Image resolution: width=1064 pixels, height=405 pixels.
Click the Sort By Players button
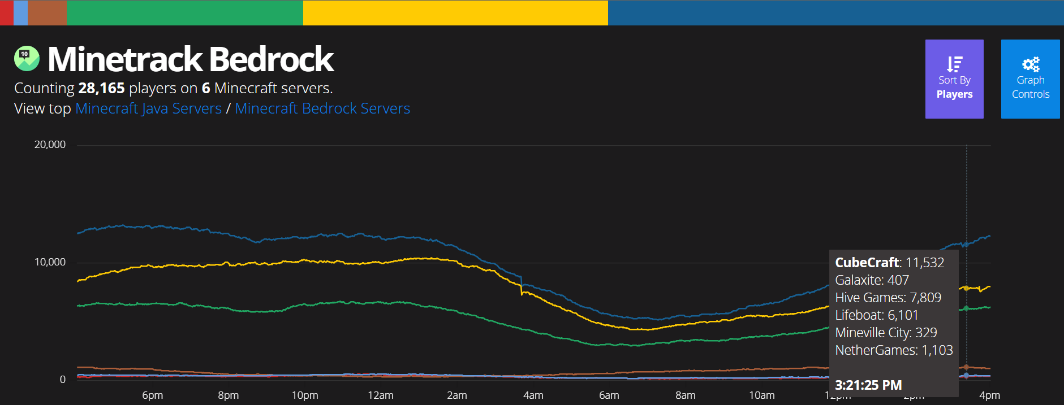[954, 79]
